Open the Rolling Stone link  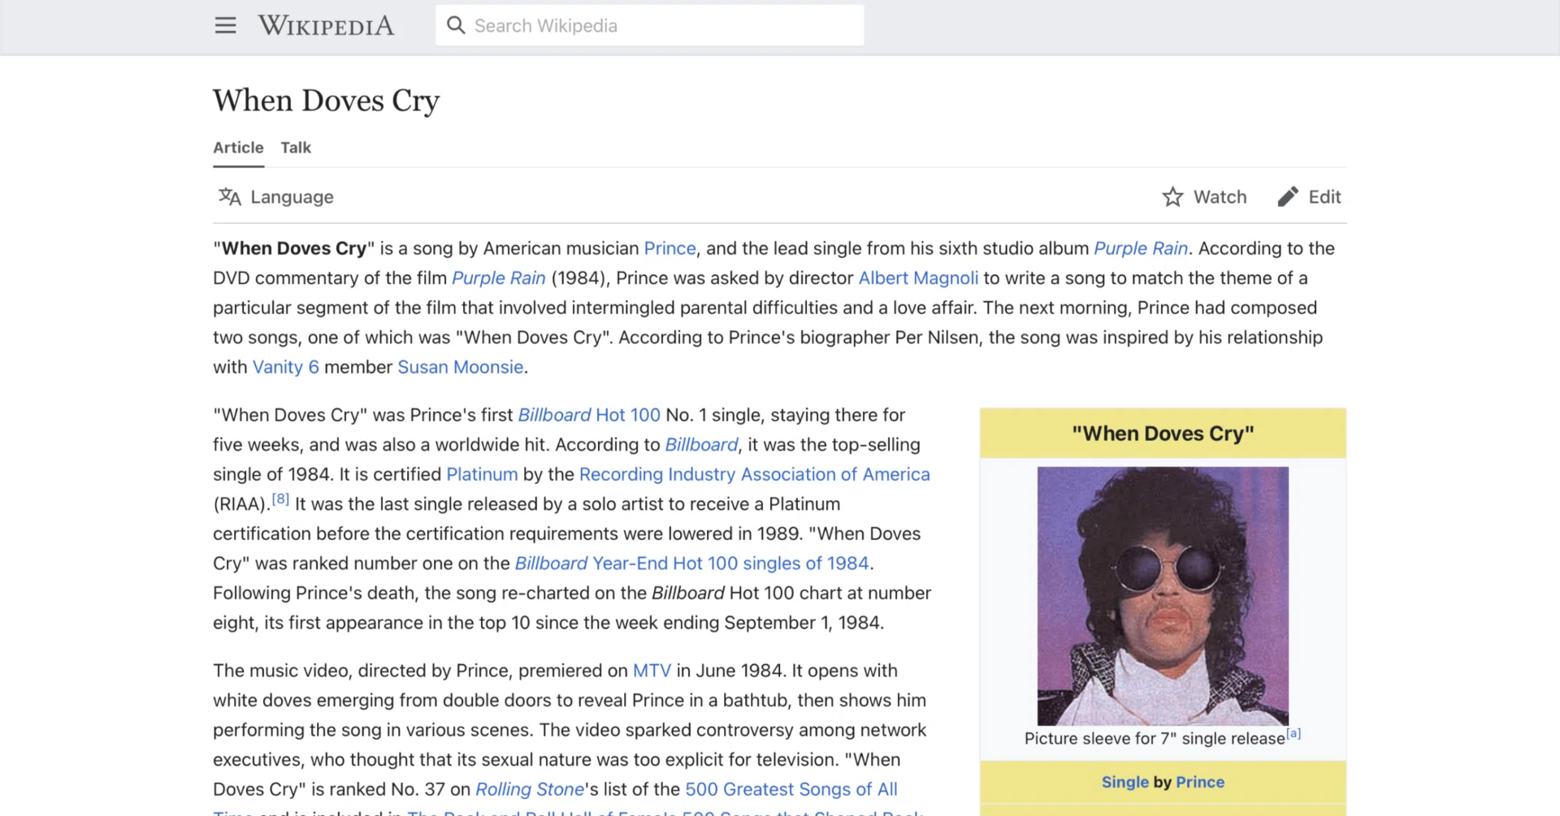click(x=530, y=789)
